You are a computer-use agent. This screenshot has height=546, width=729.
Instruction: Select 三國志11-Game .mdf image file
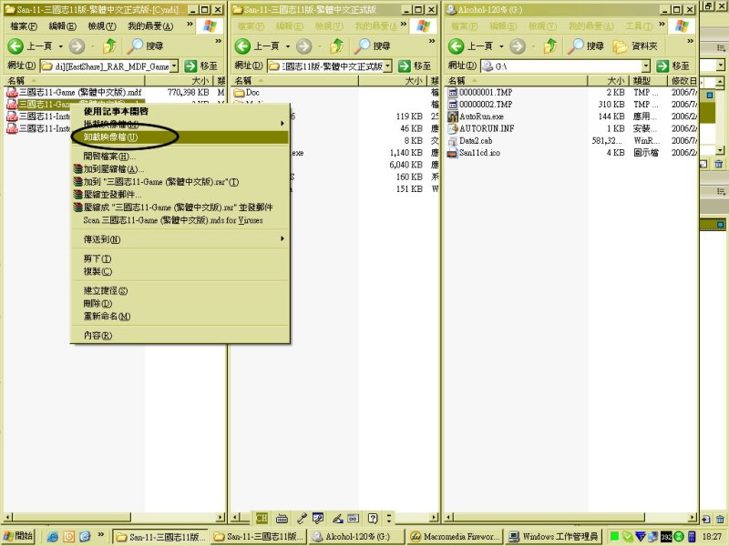point(75,93)
